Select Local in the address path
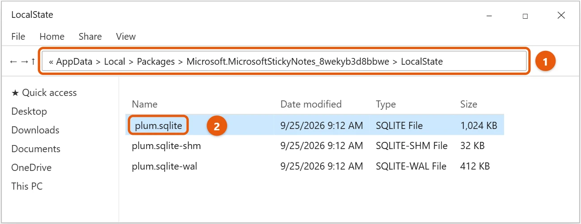The height and width of the screenshot is (224, 581). [115, 62]
